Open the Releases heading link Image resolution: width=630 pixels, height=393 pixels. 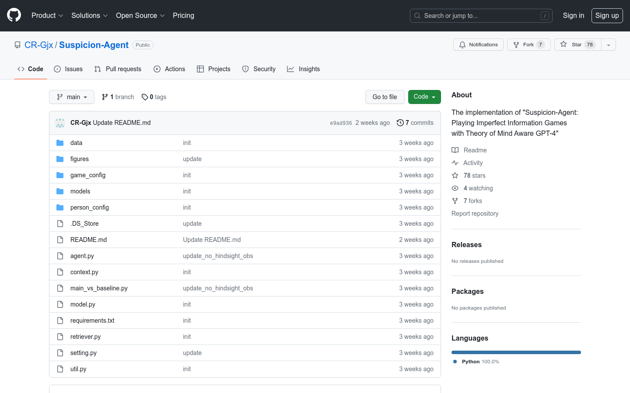click(x=466, y=245)
